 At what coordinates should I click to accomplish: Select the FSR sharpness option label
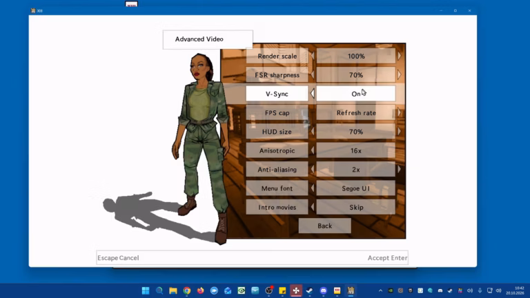pyautogui.click(x=277, y=74)
